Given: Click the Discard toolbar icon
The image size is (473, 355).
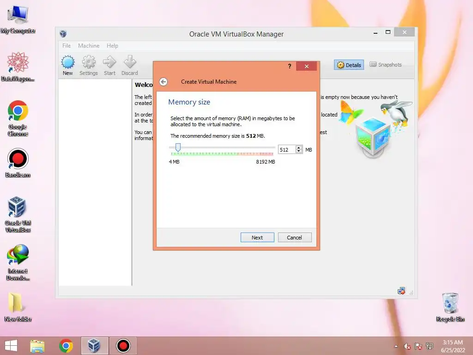Looking at the screenshot, I should tap(130, 65).
